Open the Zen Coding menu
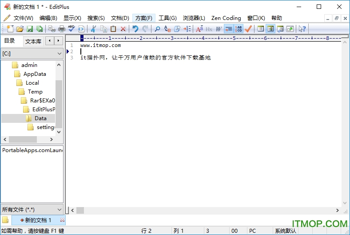This screenshot has height=235, width=350. (226, 18)
